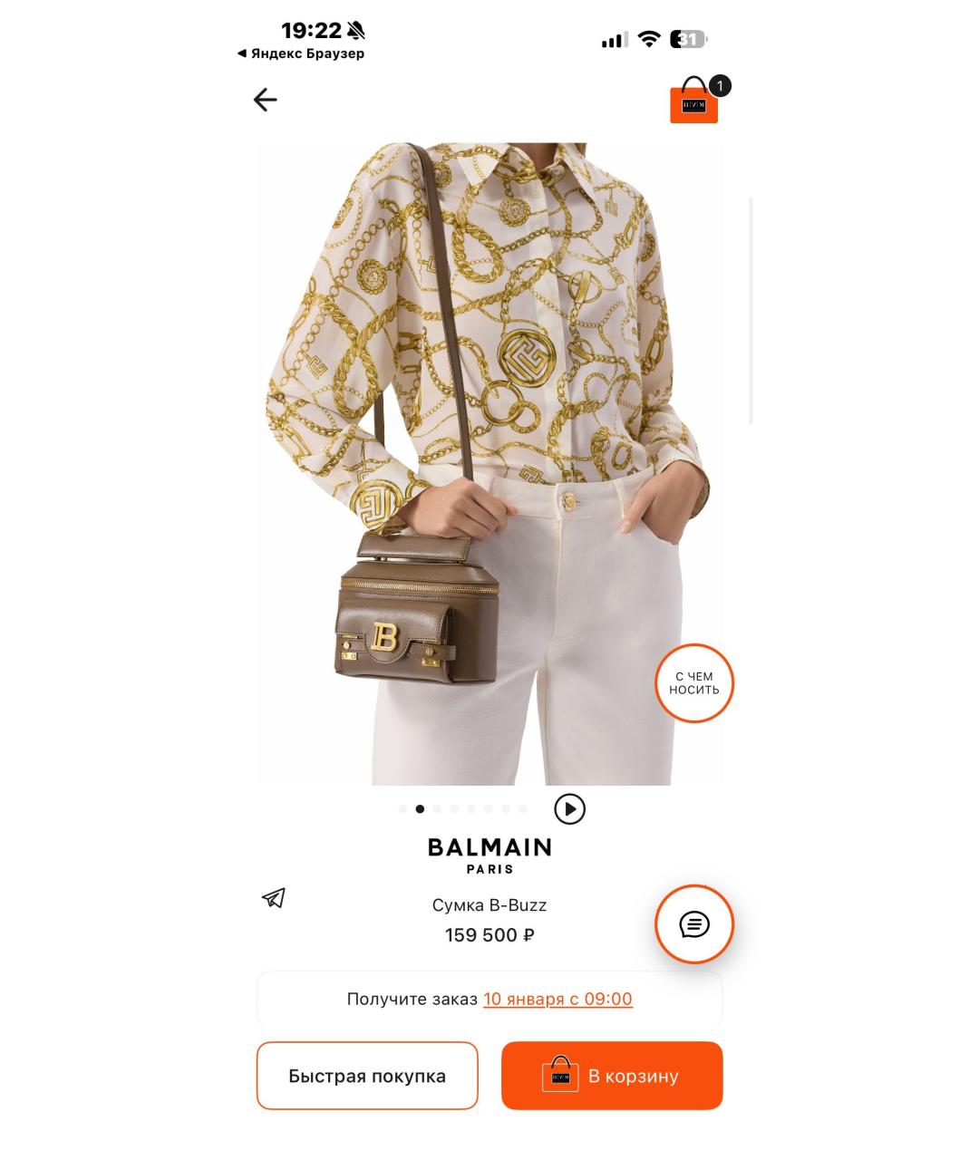Select the first image carousel dot

[402, 809]
